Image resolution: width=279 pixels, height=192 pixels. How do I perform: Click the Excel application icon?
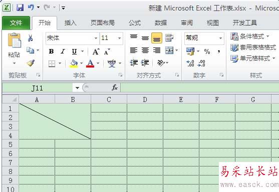(7, 7)
